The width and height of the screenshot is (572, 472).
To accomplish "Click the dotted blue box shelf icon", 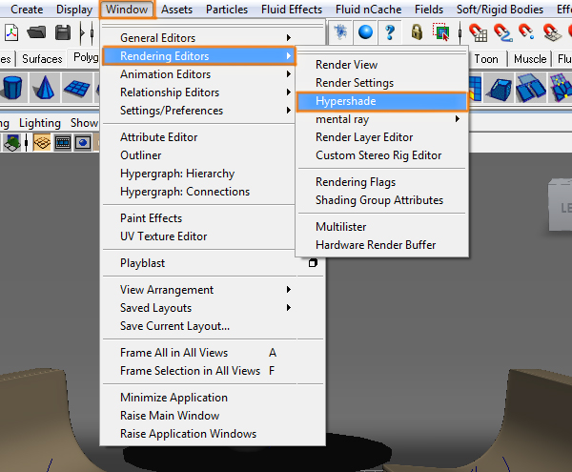I will coord(500,88).
